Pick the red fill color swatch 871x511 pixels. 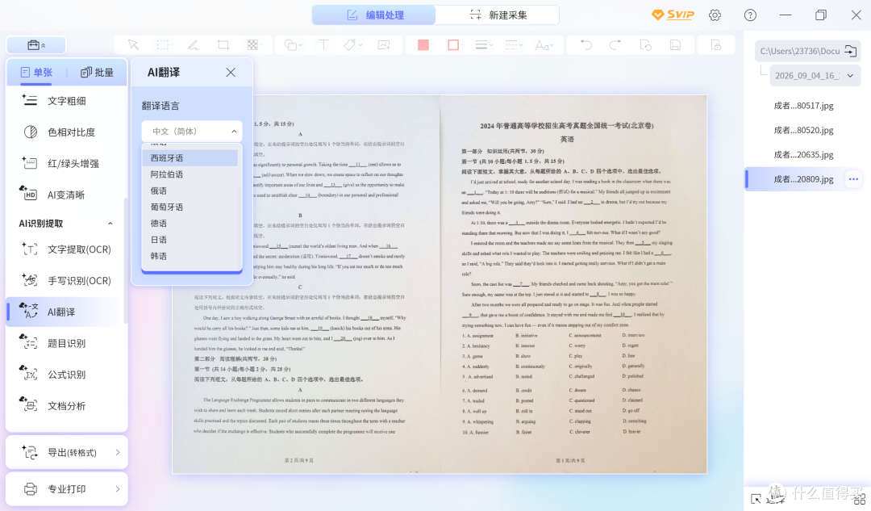click(423, 45)
